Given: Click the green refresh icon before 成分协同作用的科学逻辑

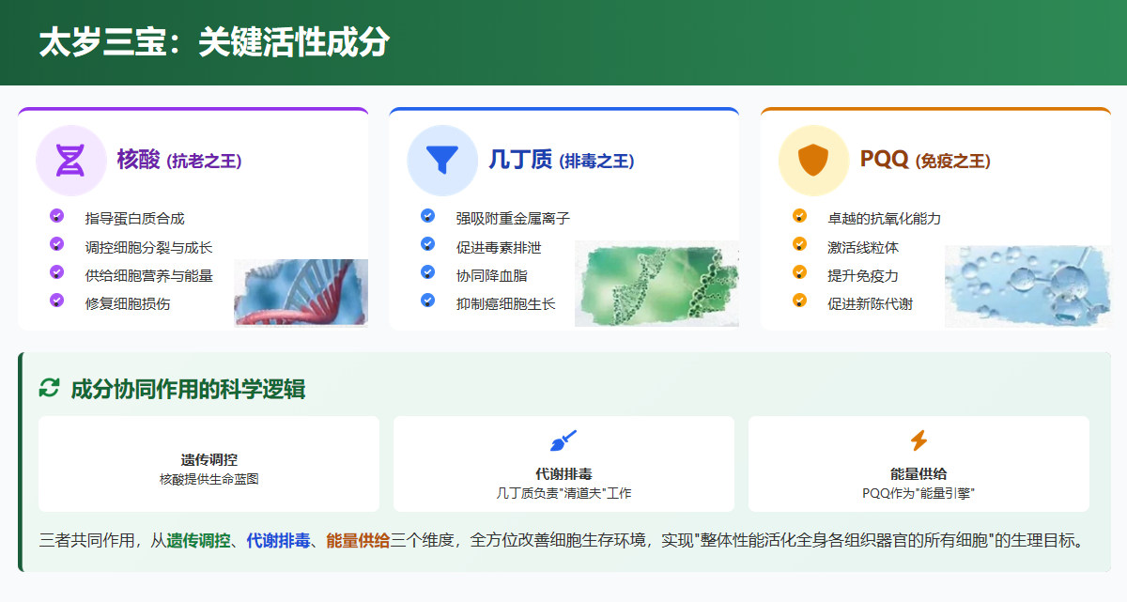Looking at the screenshot, I should click(49, 388).
